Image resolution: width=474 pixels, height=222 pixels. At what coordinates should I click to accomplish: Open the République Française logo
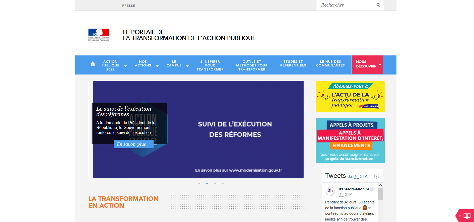[x=99, y=35]
